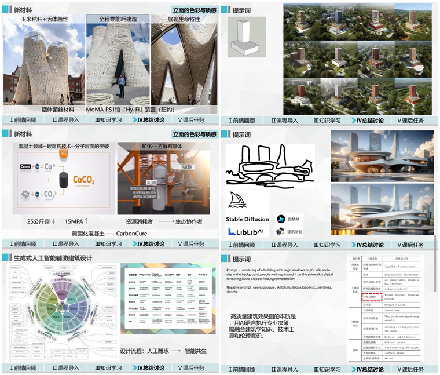The image size is (440, 375).
Task: Select the upper curved building render
Action: coord(382,156)
